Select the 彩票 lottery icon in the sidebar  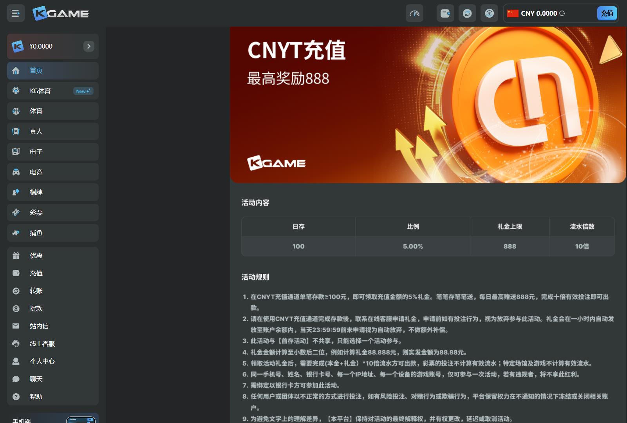[16, 212]
